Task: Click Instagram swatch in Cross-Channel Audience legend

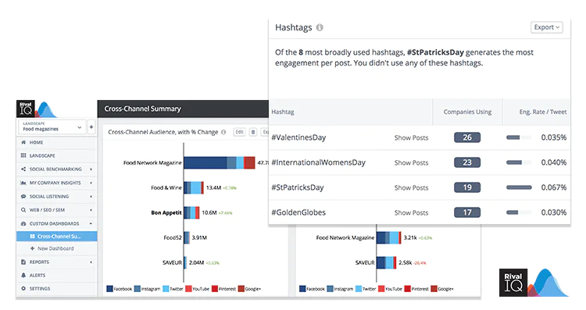Action: pyautogui.click(x=138, y=289)
